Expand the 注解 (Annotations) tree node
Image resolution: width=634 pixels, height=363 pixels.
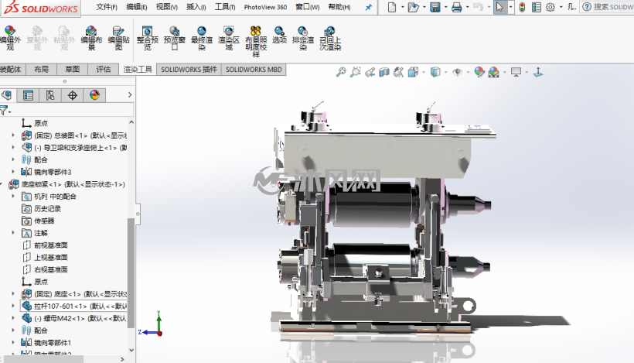(x=13, y=233)
